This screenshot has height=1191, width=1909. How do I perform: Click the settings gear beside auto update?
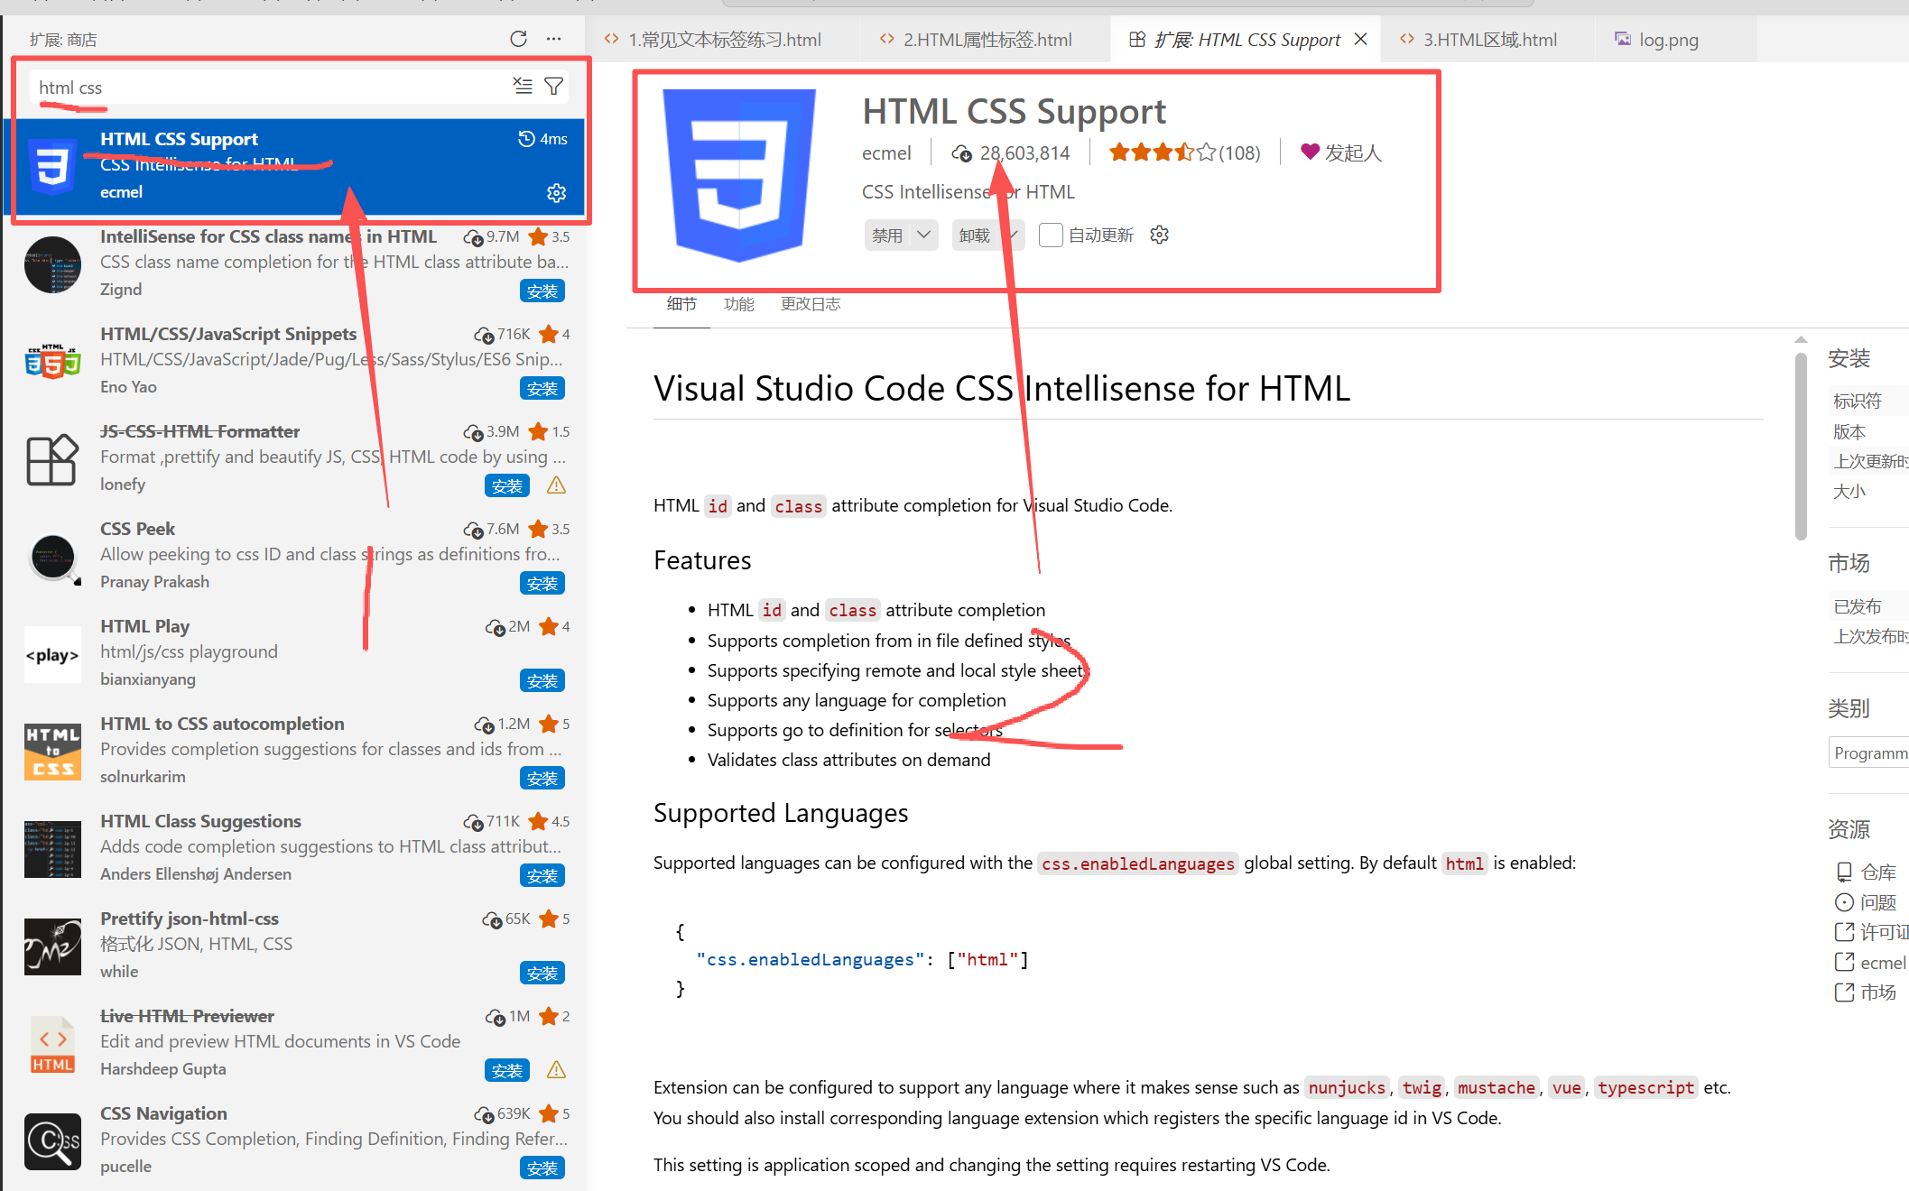pos(1159,235)
